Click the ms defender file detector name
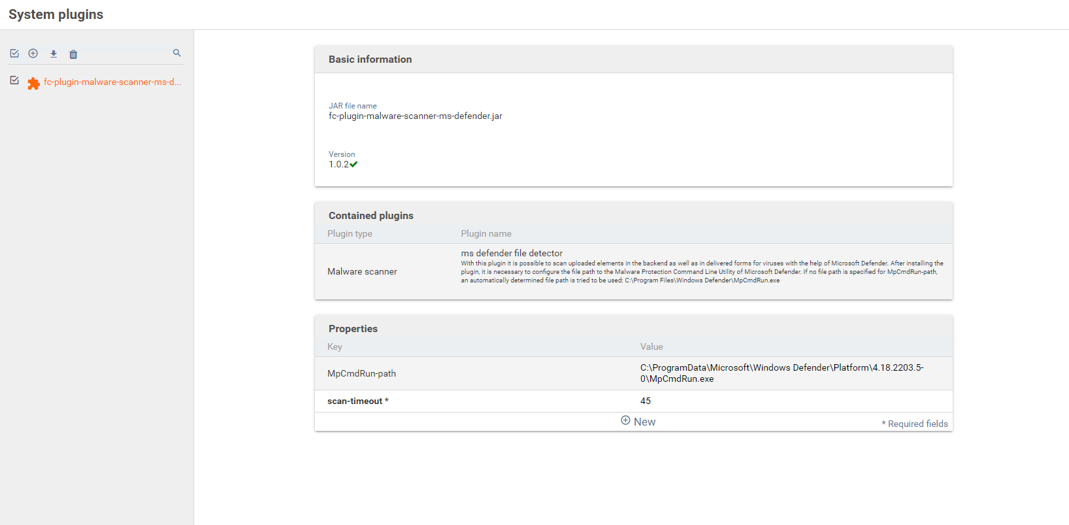 (x=512, y=253)
